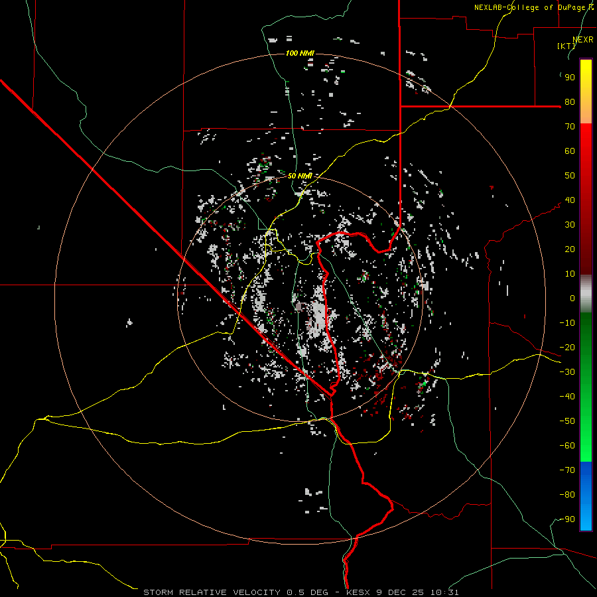Click the -20 label on the velocity scale
This screenshot has height=597, width=597.
pyautogui.click(x=567, y=348)
